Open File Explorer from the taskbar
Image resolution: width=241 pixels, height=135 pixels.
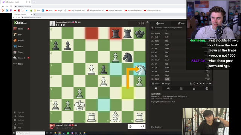(x=55, y=133)
